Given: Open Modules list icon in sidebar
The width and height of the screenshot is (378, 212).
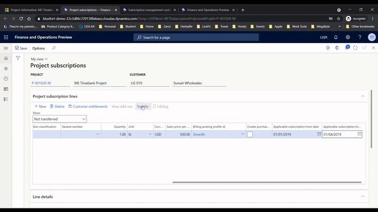Looking at the screenshot, I should pyautogui.click(x=6, y=100).
